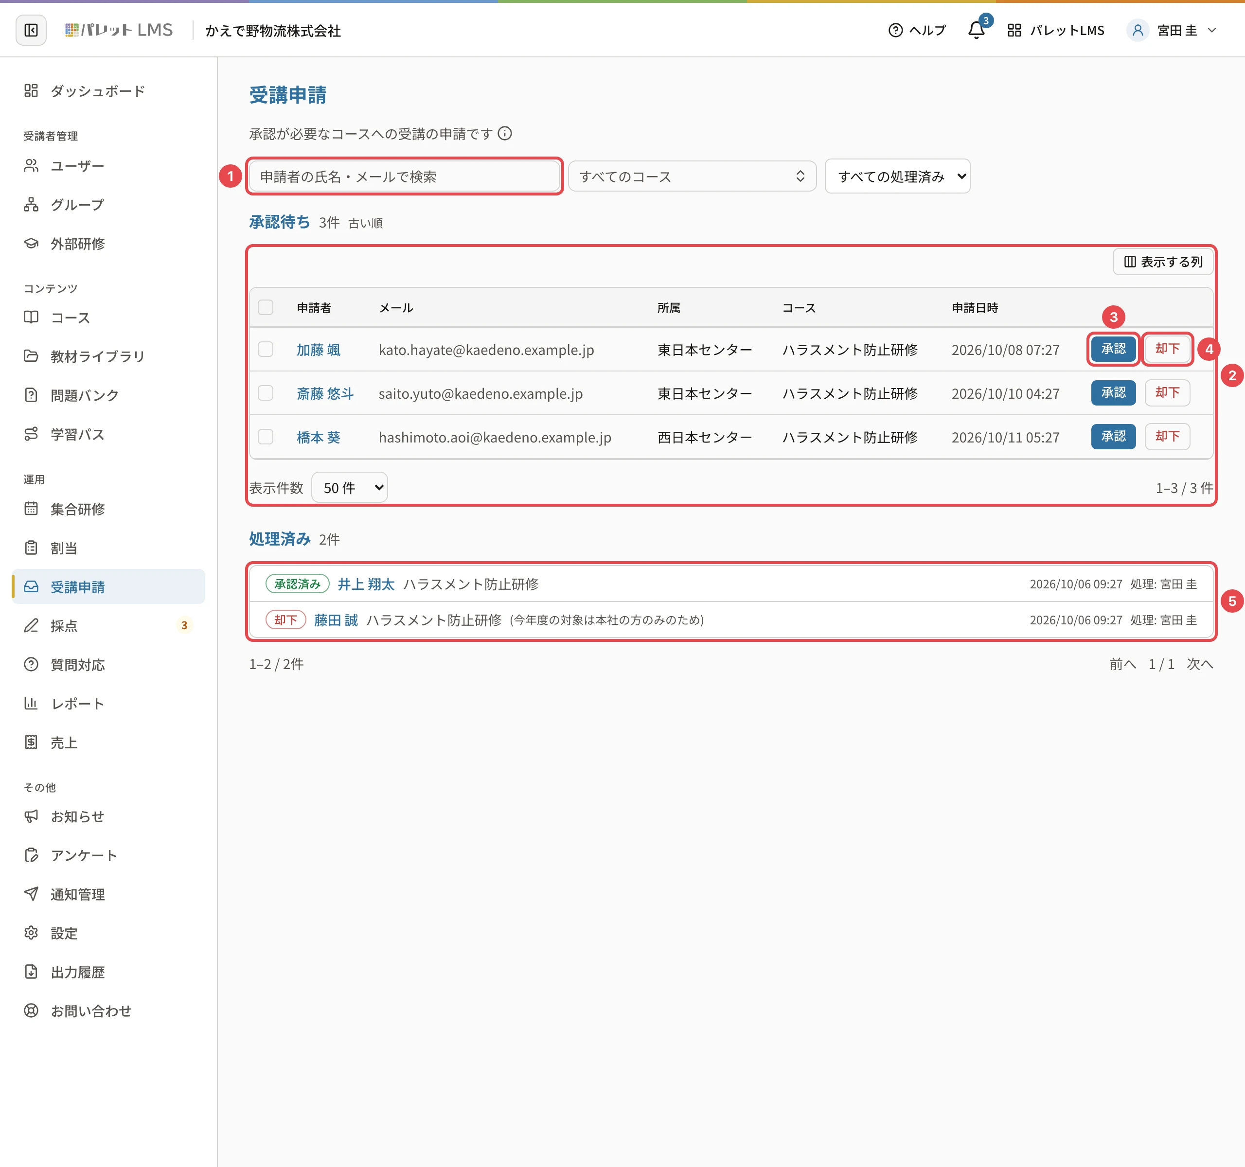
Task: Select 受講申請 in the sidebar
Action: pos(108,586)
